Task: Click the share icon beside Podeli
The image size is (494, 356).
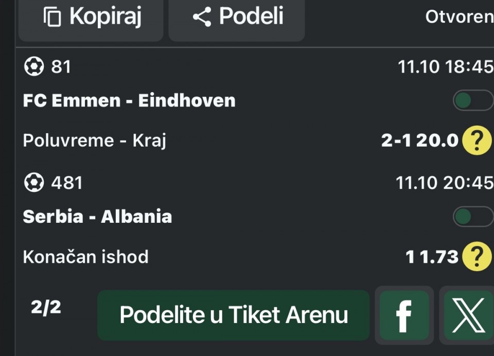Action: [202, 17]
